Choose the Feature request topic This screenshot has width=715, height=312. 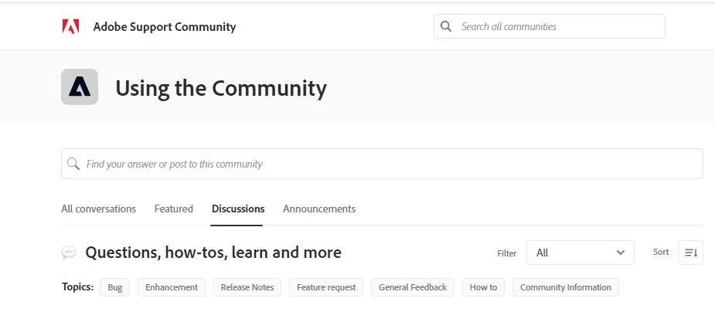pos(326,287)
